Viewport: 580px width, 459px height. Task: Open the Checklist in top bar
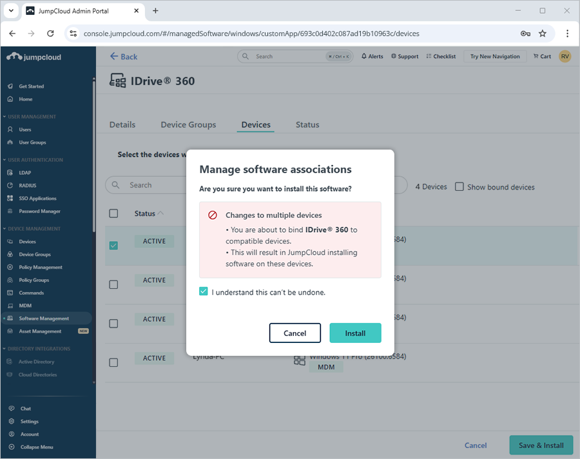[x=441, y=56]
